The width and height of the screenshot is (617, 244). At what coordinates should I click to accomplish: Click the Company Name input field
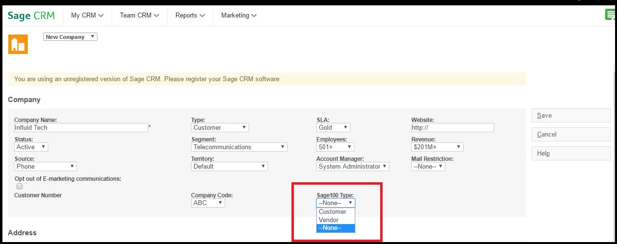pyautogui.click(x=81, y=127)
